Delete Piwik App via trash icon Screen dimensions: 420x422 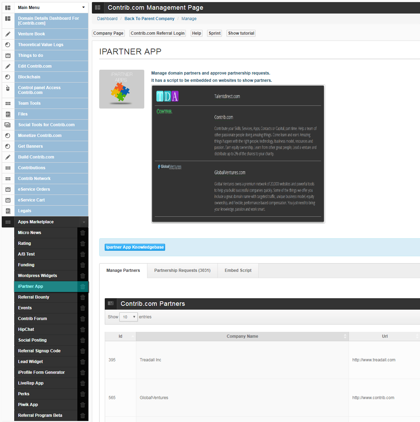click(83, 405)
